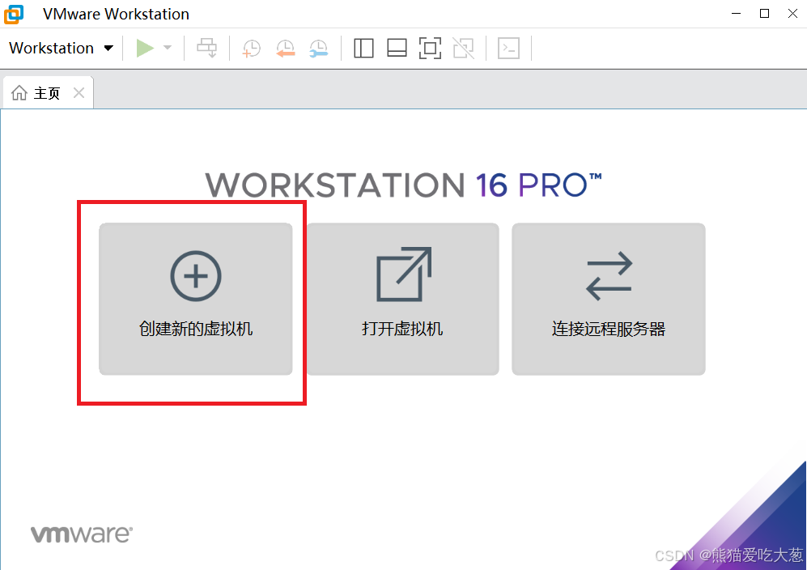Toggle the library sidebar visibility icon
Viewport: 807px width, 570px height.
click(x=363, y=48)
